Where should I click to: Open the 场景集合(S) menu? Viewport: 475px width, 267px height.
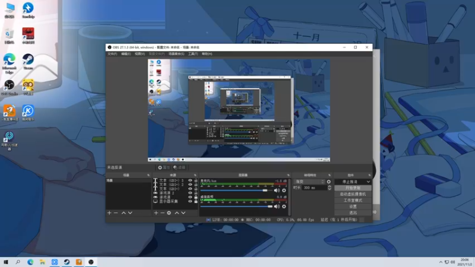[176, 53]
